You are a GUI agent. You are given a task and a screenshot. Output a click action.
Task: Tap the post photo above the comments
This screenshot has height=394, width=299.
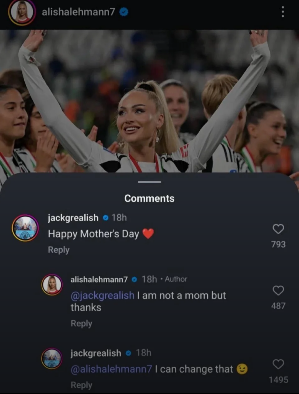tap(149, 100)
